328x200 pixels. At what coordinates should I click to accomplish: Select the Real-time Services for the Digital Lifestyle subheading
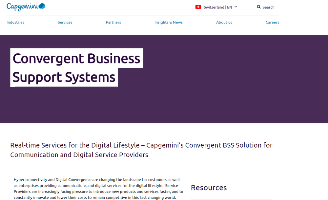[141, 150]
